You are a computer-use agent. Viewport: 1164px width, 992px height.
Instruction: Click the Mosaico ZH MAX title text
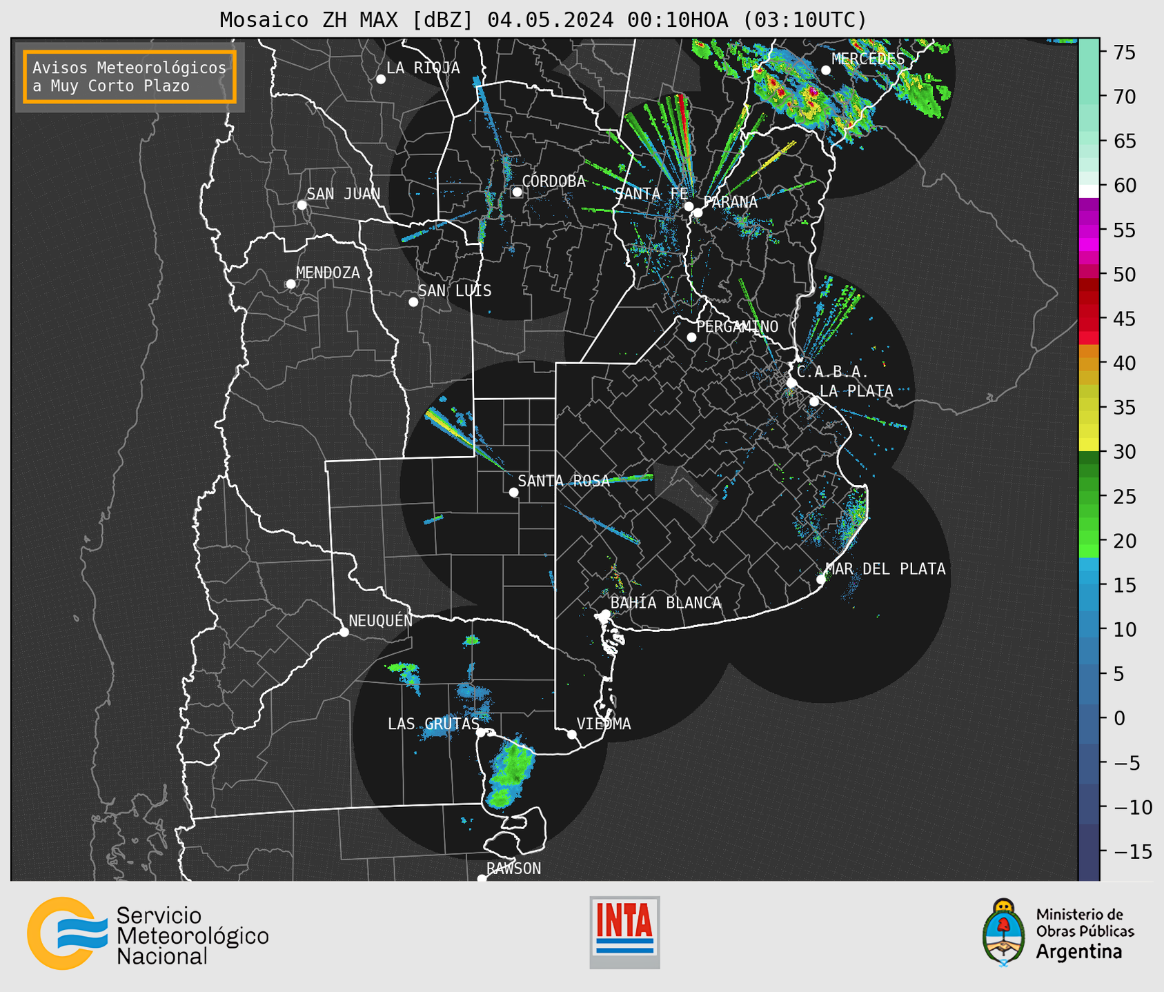pos(543,20)
